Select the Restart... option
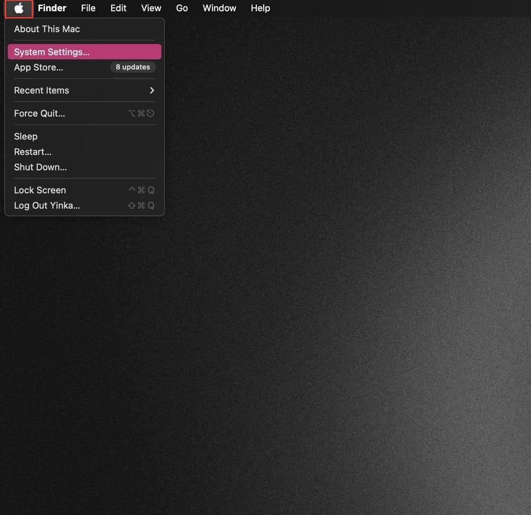The height and width of the screenshot is (515, 531). 32,152
